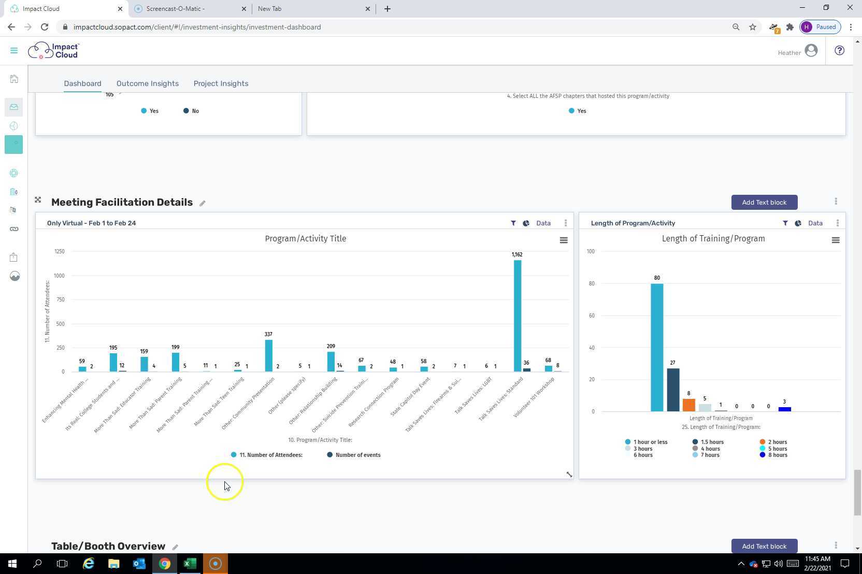The width and height of the screenshot is (862, 574).
Task: Toggle the 11. Number of Attendees legend series
Action: pyautogui.click(x=267, y=455)
